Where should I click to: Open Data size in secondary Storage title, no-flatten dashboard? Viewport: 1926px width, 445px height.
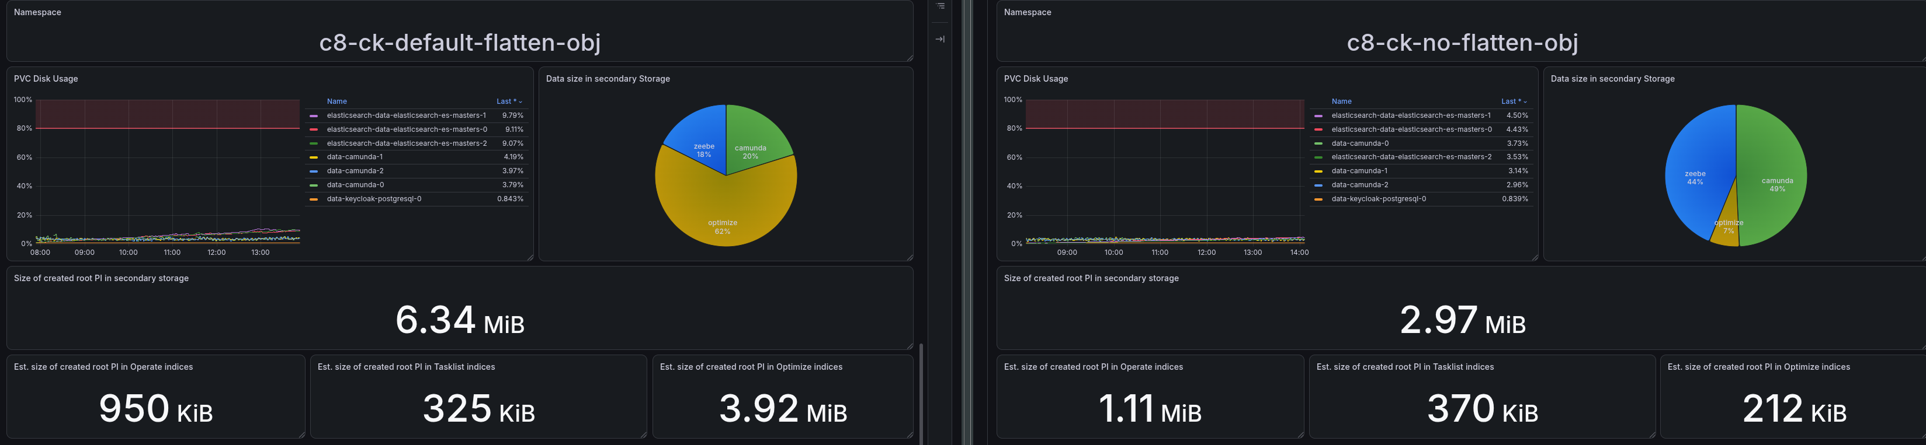pos(1613,78)
